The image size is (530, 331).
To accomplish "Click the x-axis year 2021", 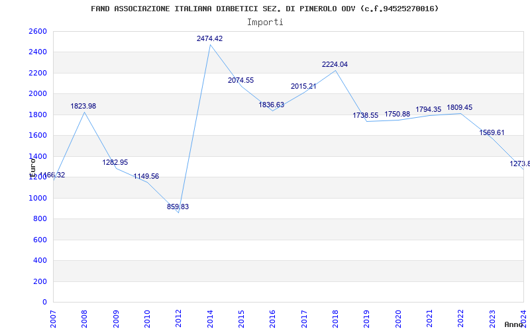I will (x=429, y=319).
